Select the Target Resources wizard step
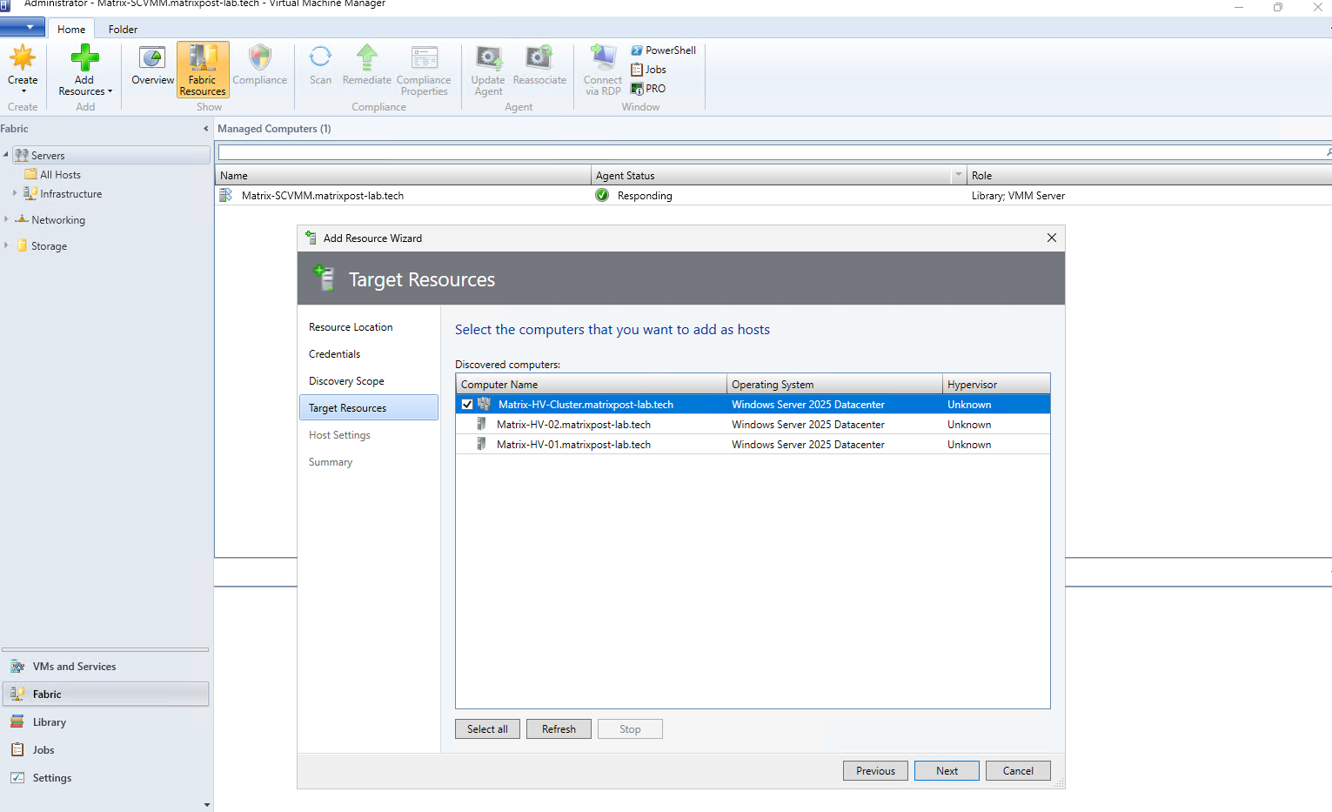 tap(369, 408)
